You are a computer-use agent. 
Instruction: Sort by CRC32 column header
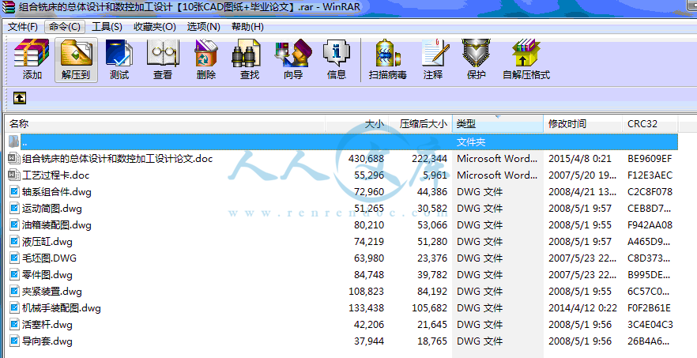(x=650, y=123)
